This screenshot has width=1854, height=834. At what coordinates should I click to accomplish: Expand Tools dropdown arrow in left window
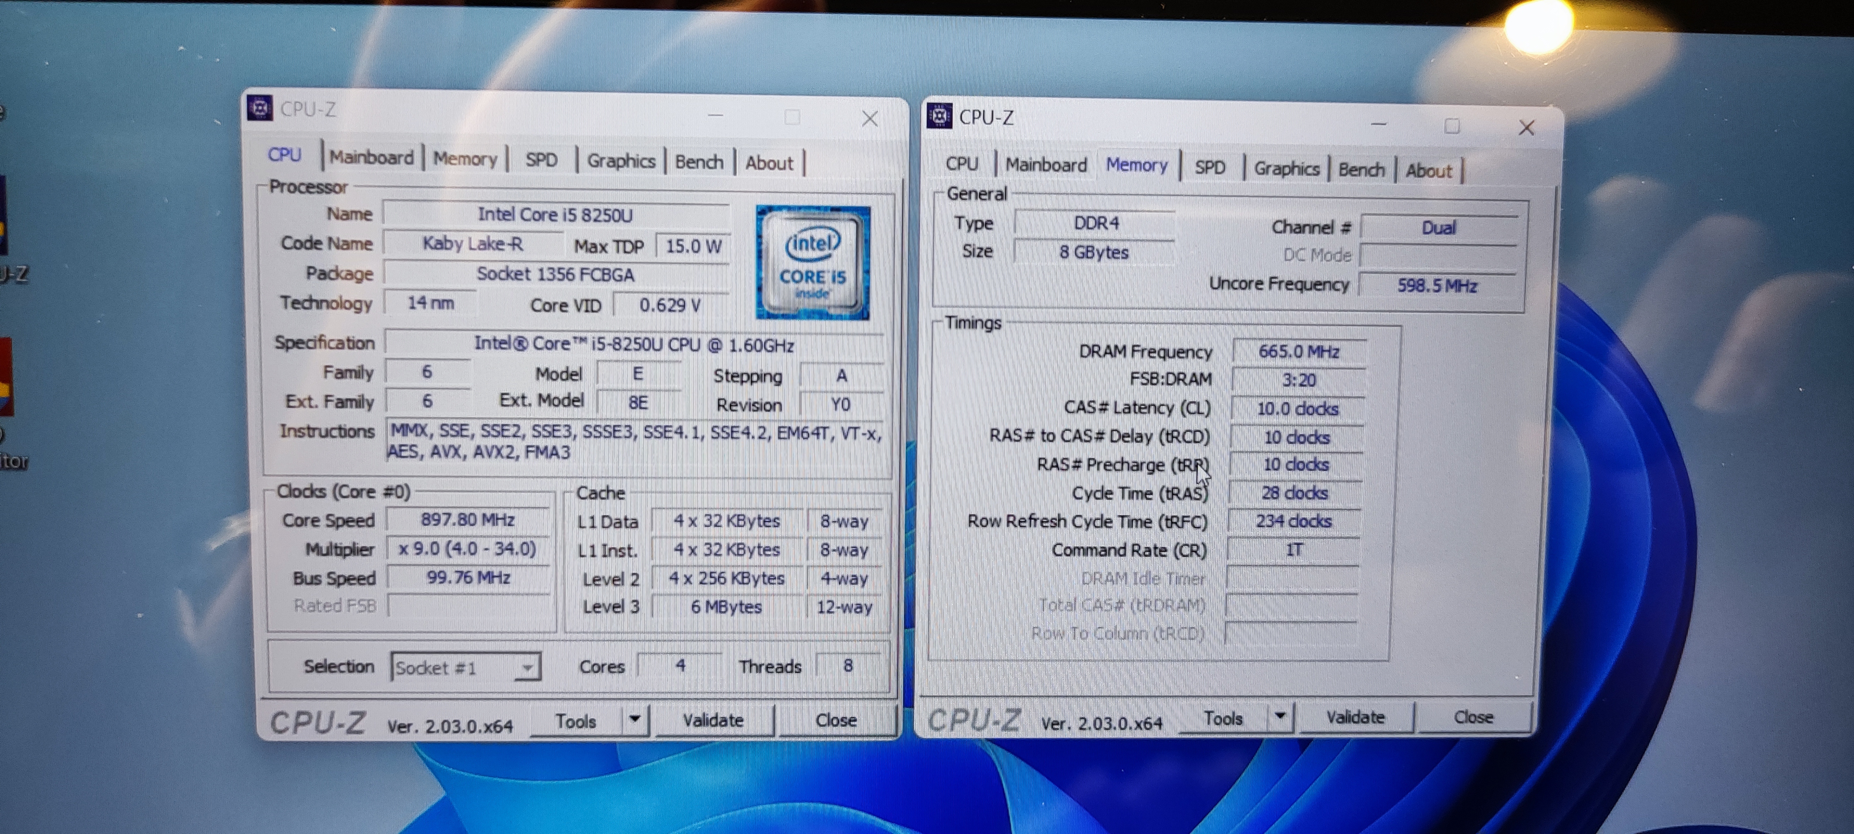(x=634, y=719)
